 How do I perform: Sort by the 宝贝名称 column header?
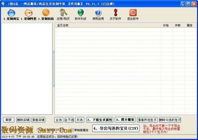[107, 25]
